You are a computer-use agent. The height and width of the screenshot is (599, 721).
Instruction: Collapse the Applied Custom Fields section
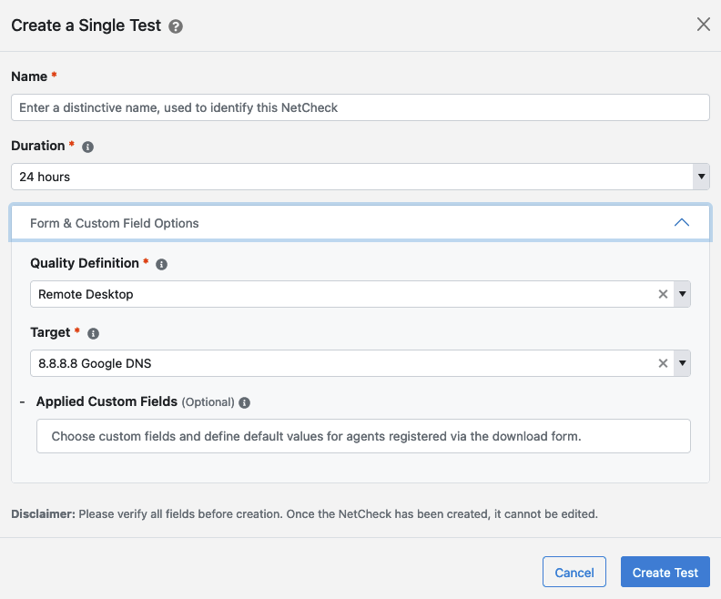[x=22, y=401]
